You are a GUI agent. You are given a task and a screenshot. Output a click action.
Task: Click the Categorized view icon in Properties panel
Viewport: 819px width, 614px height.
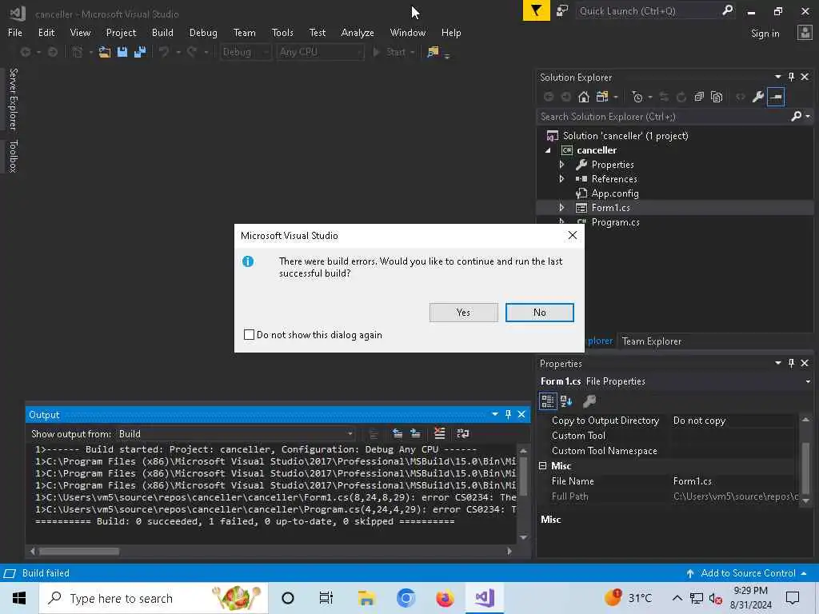[x=547, y=401]
